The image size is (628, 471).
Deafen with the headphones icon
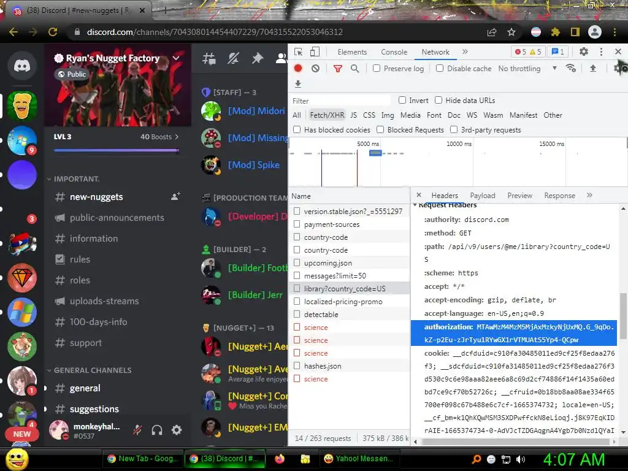(x=157, y=430)
